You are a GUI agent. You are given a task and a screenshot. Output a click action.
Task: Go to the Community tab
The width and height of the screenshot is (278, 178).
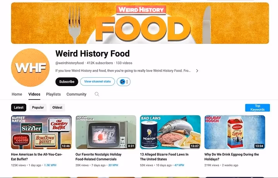pyautogui.click(x=76, y=94)
